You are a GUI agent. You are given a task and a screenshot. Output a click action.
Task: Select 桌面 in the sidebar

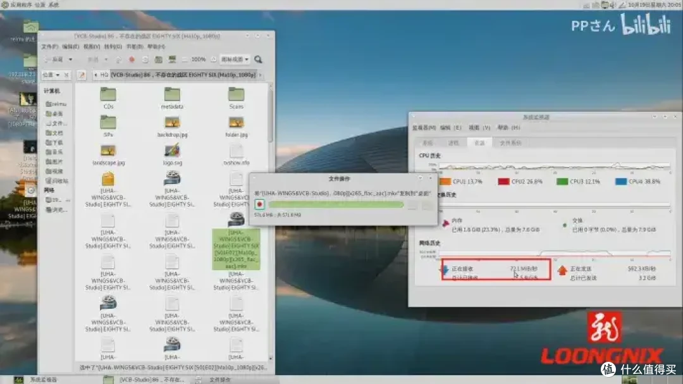55,113
